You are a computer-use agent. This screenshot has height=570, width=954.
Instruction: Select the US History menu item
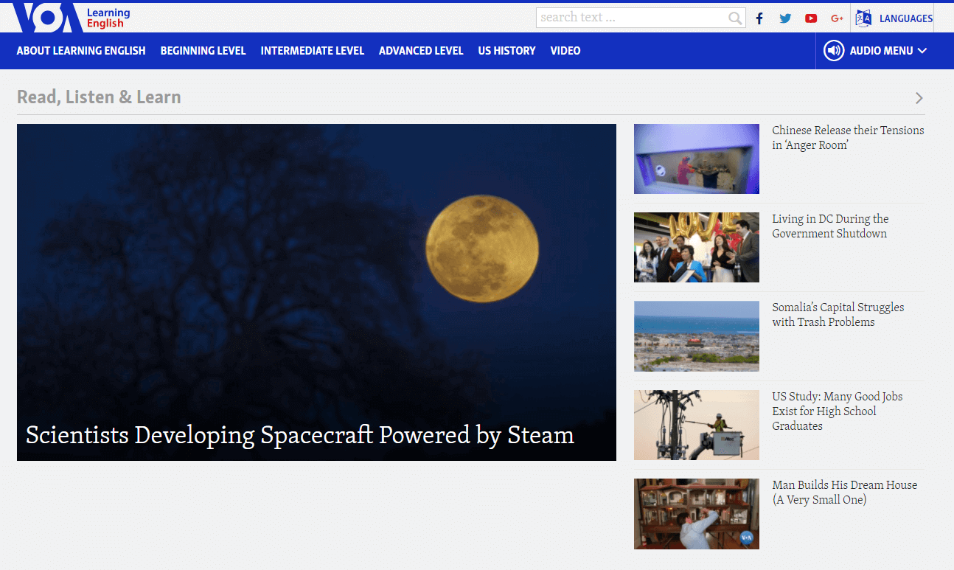pos(506,51)
